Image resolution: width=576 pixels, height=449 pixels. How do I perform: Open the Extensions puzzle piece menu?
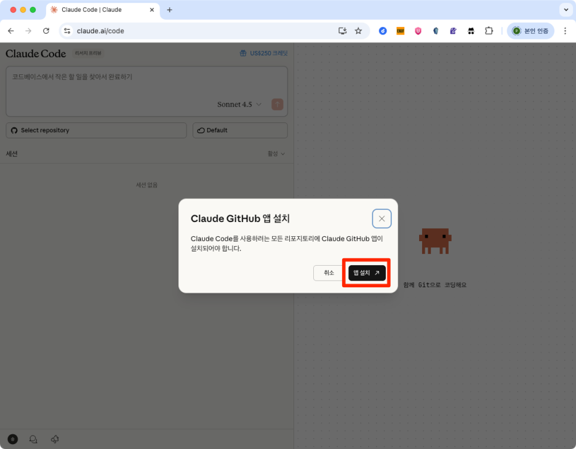pos(489,31)
